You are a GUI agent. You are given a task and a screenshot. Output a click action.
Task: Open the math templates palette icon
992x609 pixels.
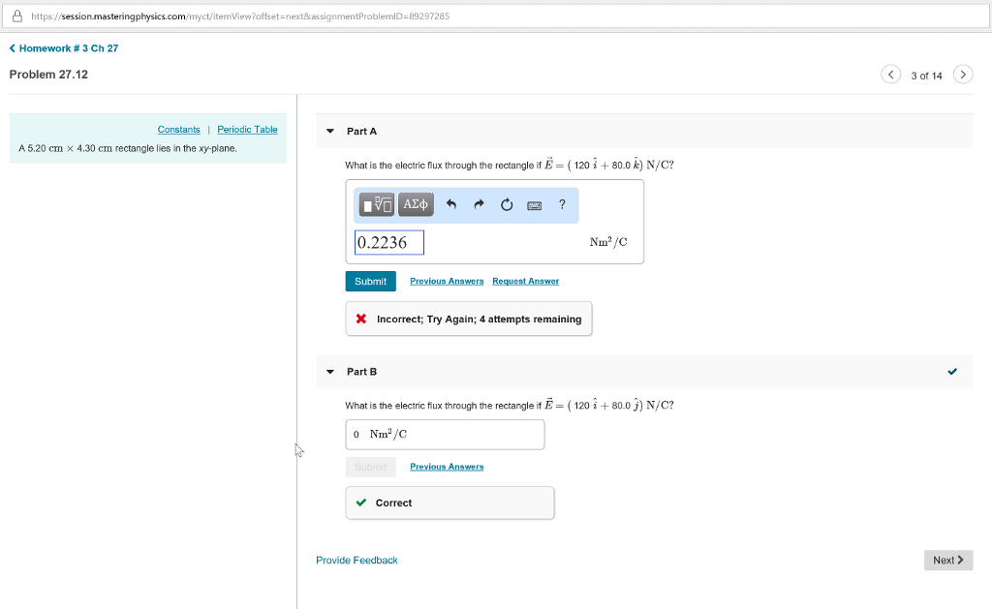tap(376, 204)
